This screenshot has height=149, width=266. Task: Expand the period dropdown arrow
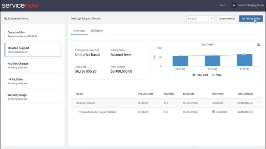click(x=211, y=19)
